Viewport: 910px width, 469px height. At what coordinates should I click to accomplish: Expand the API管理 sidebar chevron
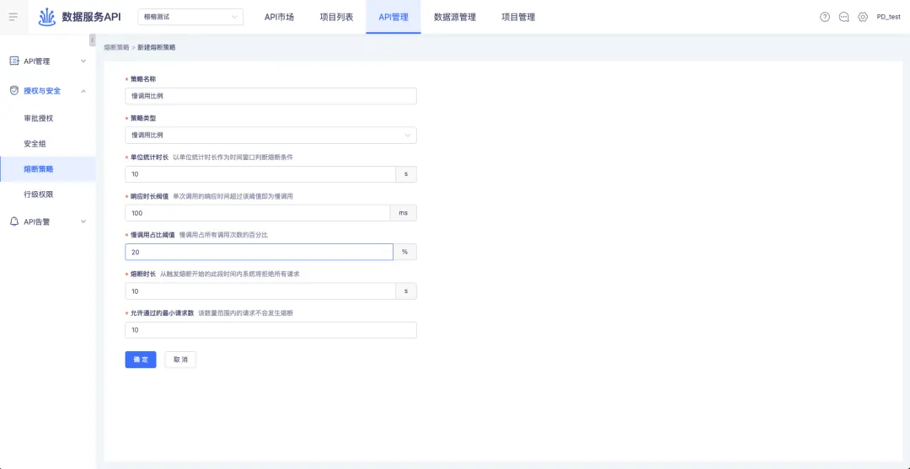tap(83, 61)
